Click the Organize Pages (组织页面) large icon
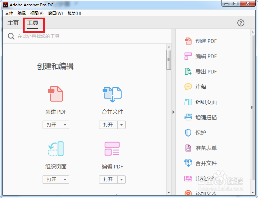Viewport: 258px width, 198px height. tap(56, 148)
